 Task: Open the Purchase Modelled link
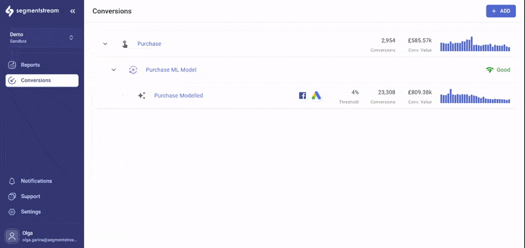(178, 96)
